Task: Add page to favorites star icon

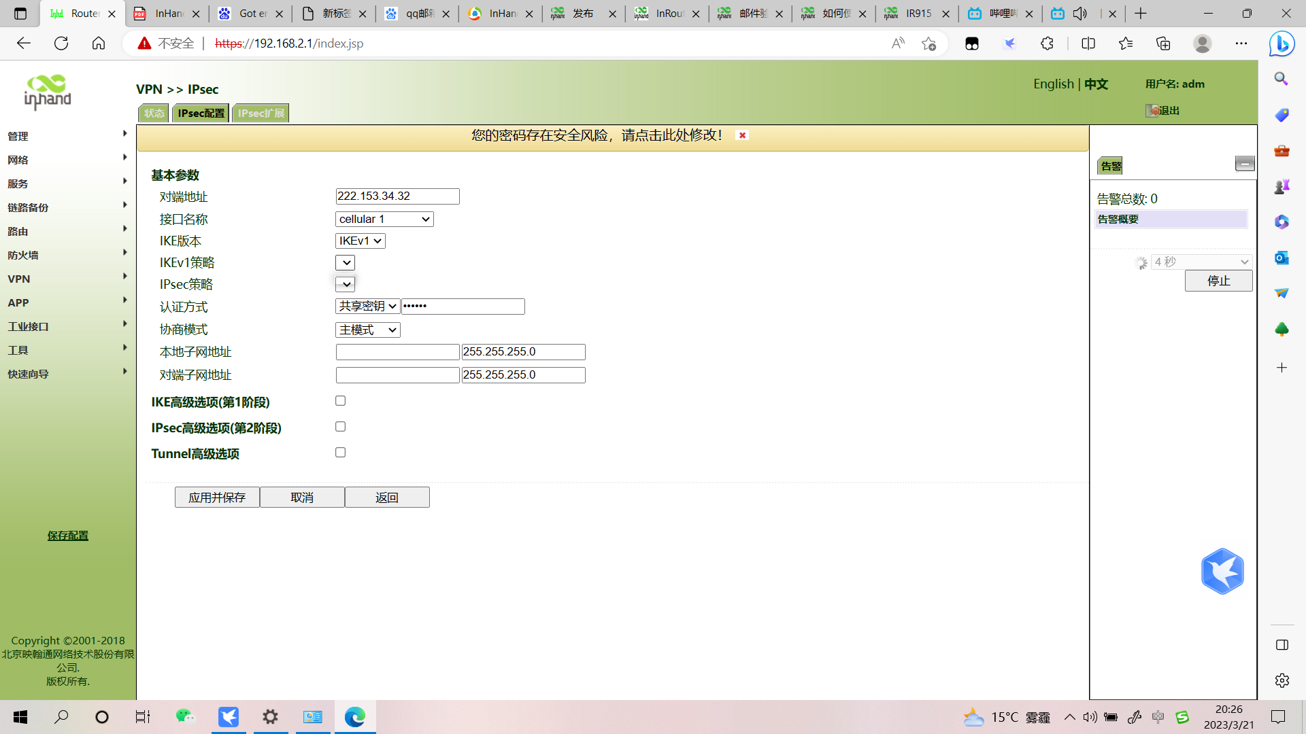Action: [928, 43]
